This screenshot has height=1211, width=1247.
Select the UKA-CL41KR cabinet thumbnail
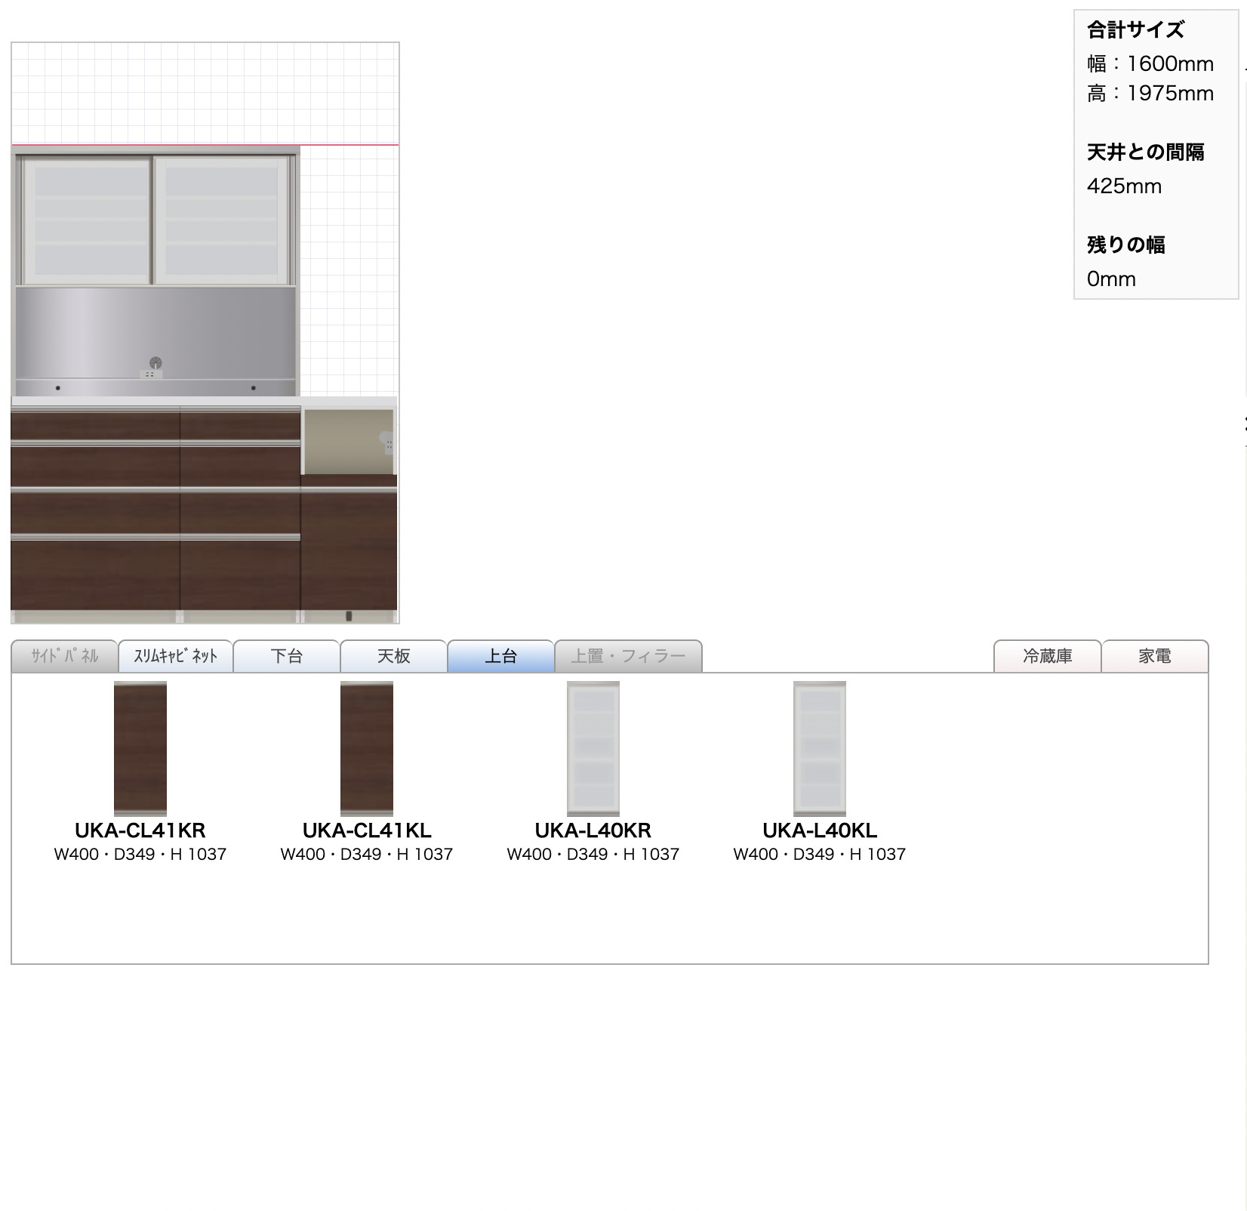click(140, 747)
